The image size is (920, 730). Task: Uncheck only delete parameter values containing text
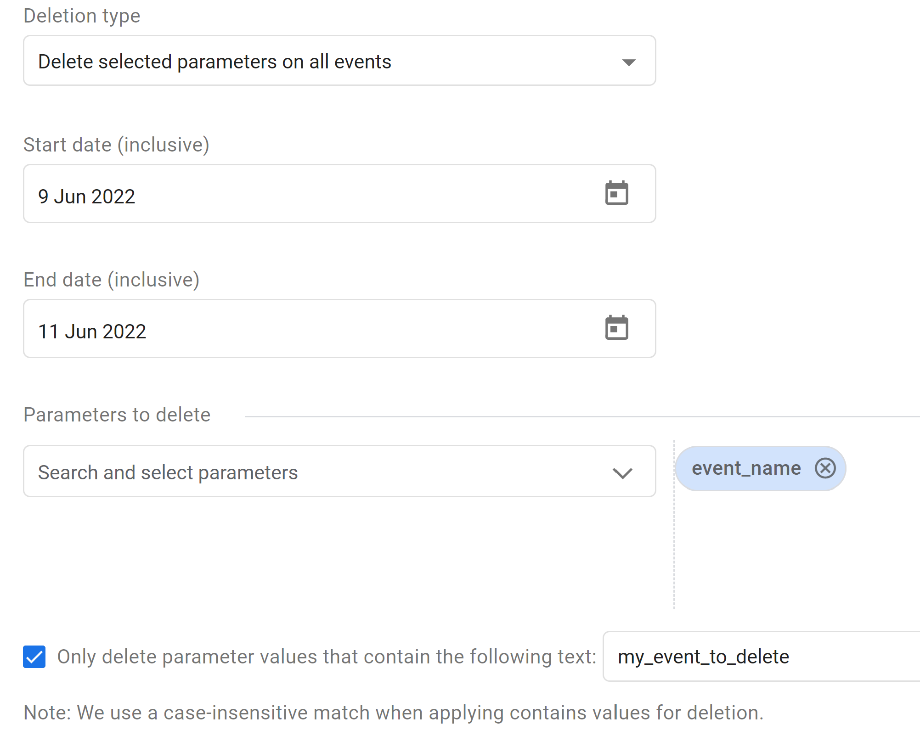click(34, 657)
